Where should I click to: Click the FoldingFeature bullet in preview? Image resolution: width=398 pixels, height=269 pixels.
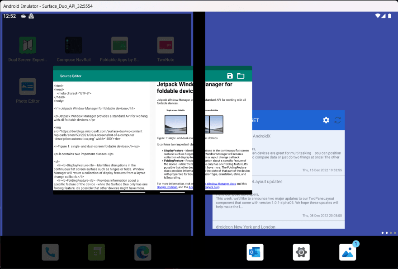pyautogui.click(x=207, y=169)
